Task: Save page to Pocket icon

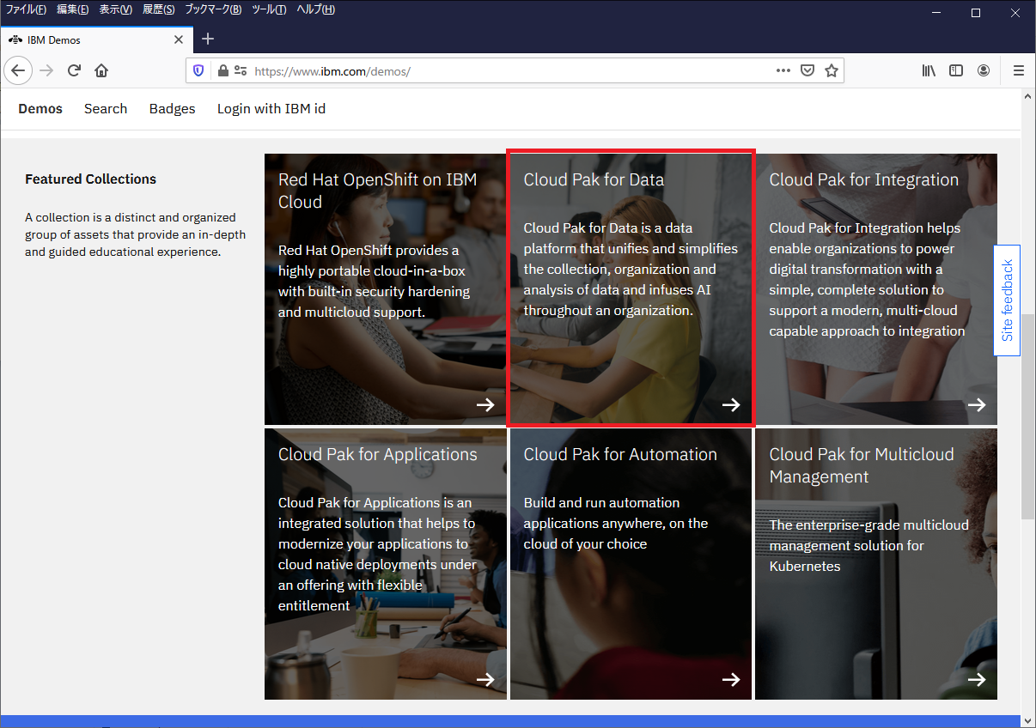Action: [x=807, y=70]
